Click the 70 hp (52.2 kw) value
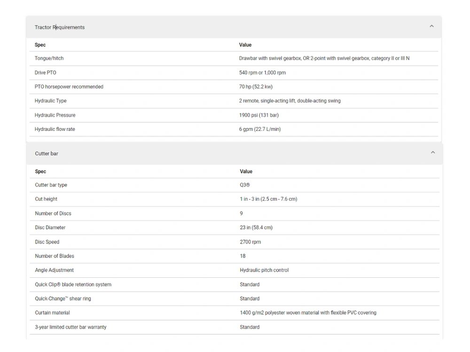Screen dimensions: 470x352 256,87
